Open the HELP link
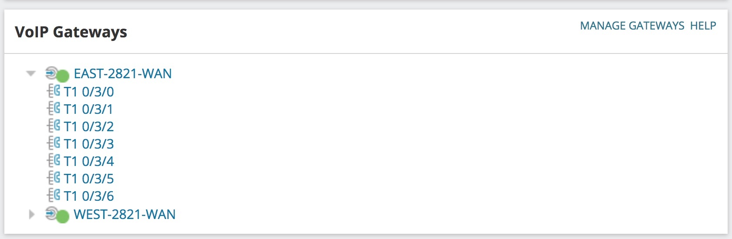Image resolution: width=732 pixels, height=239 pixels. [x=703, y=26]
